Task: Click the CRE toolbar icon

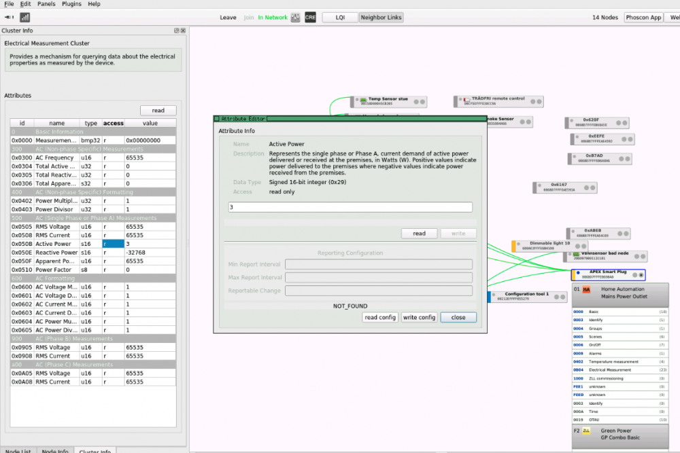Action: [x=310, y=17]
